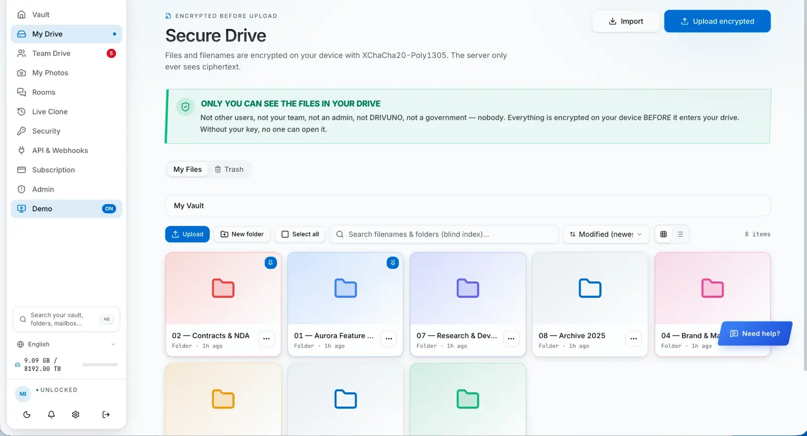807x436 pixels.
Task: Open API & Webhooks plug icon
Action: click(x=21, y=150)
